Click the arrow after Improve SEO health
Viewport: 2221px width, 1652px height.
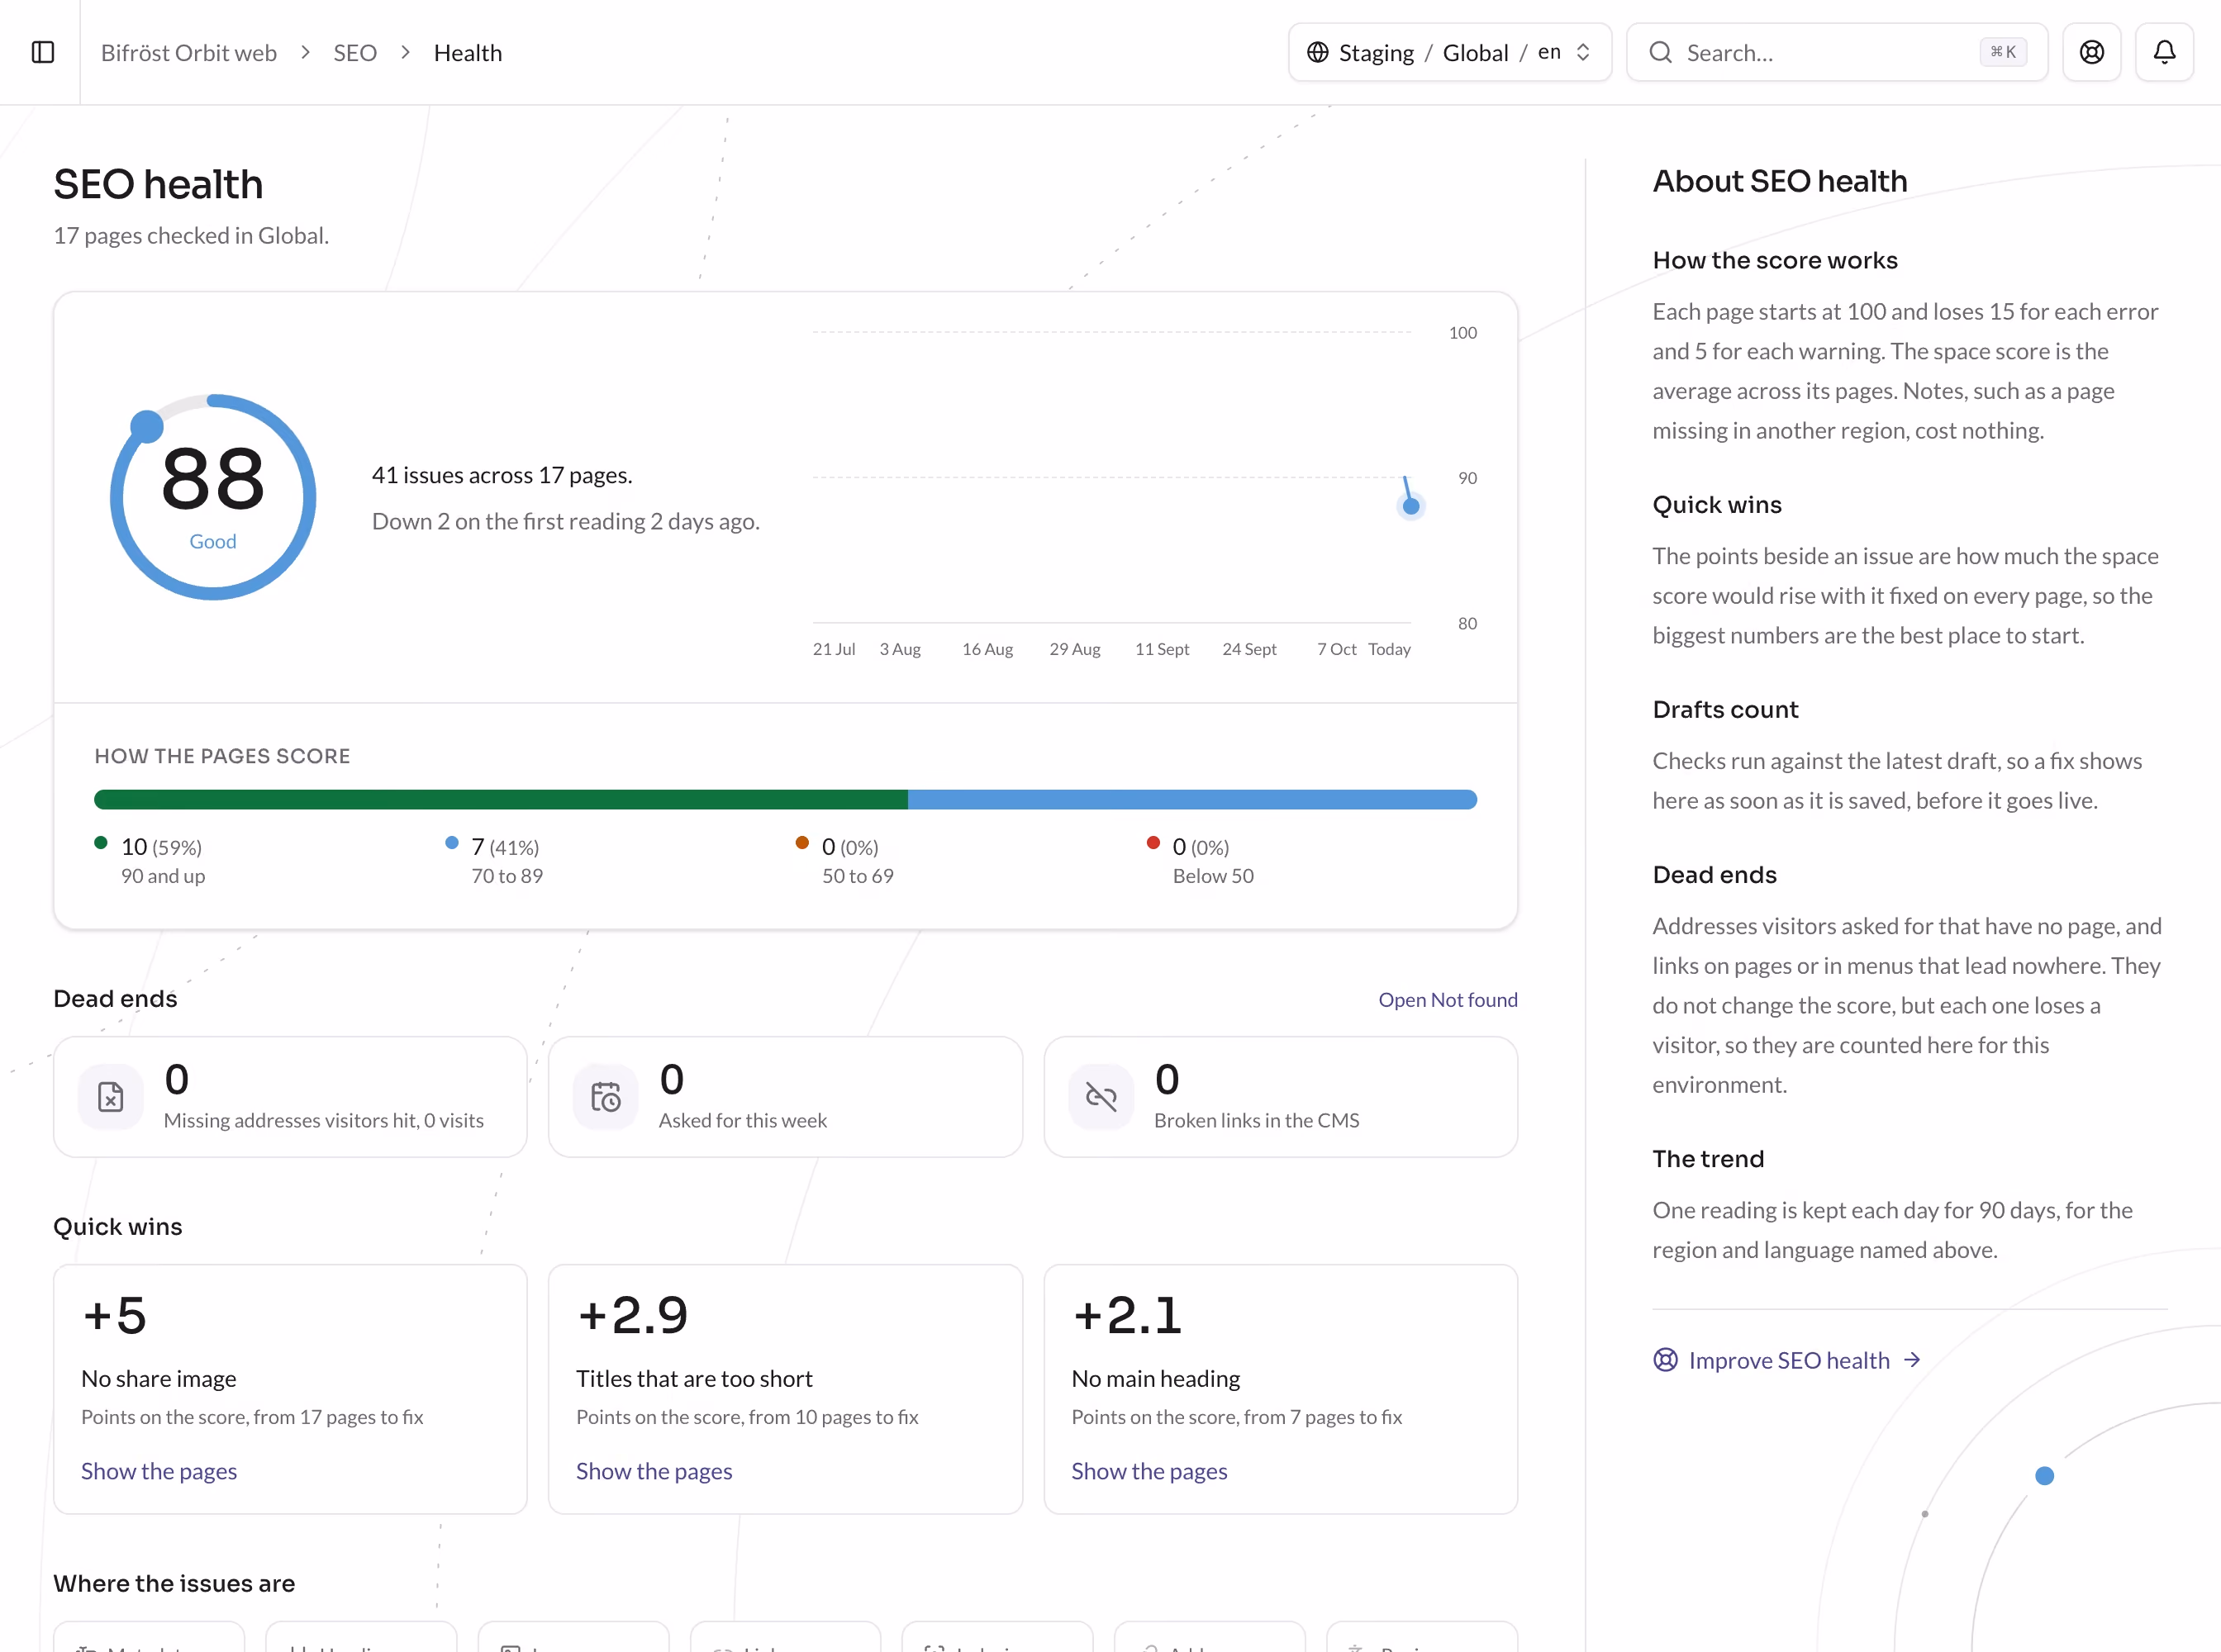[x=1912, y=1360]
